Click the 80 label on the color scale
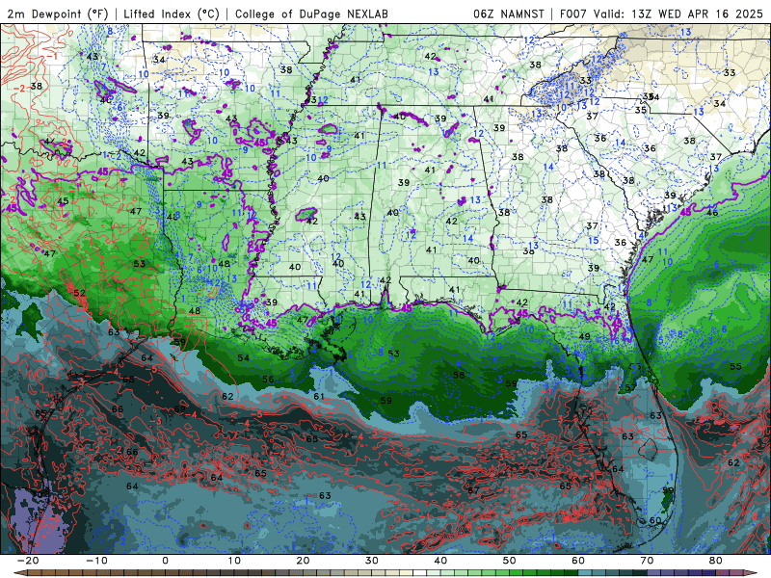 [716, 561]
